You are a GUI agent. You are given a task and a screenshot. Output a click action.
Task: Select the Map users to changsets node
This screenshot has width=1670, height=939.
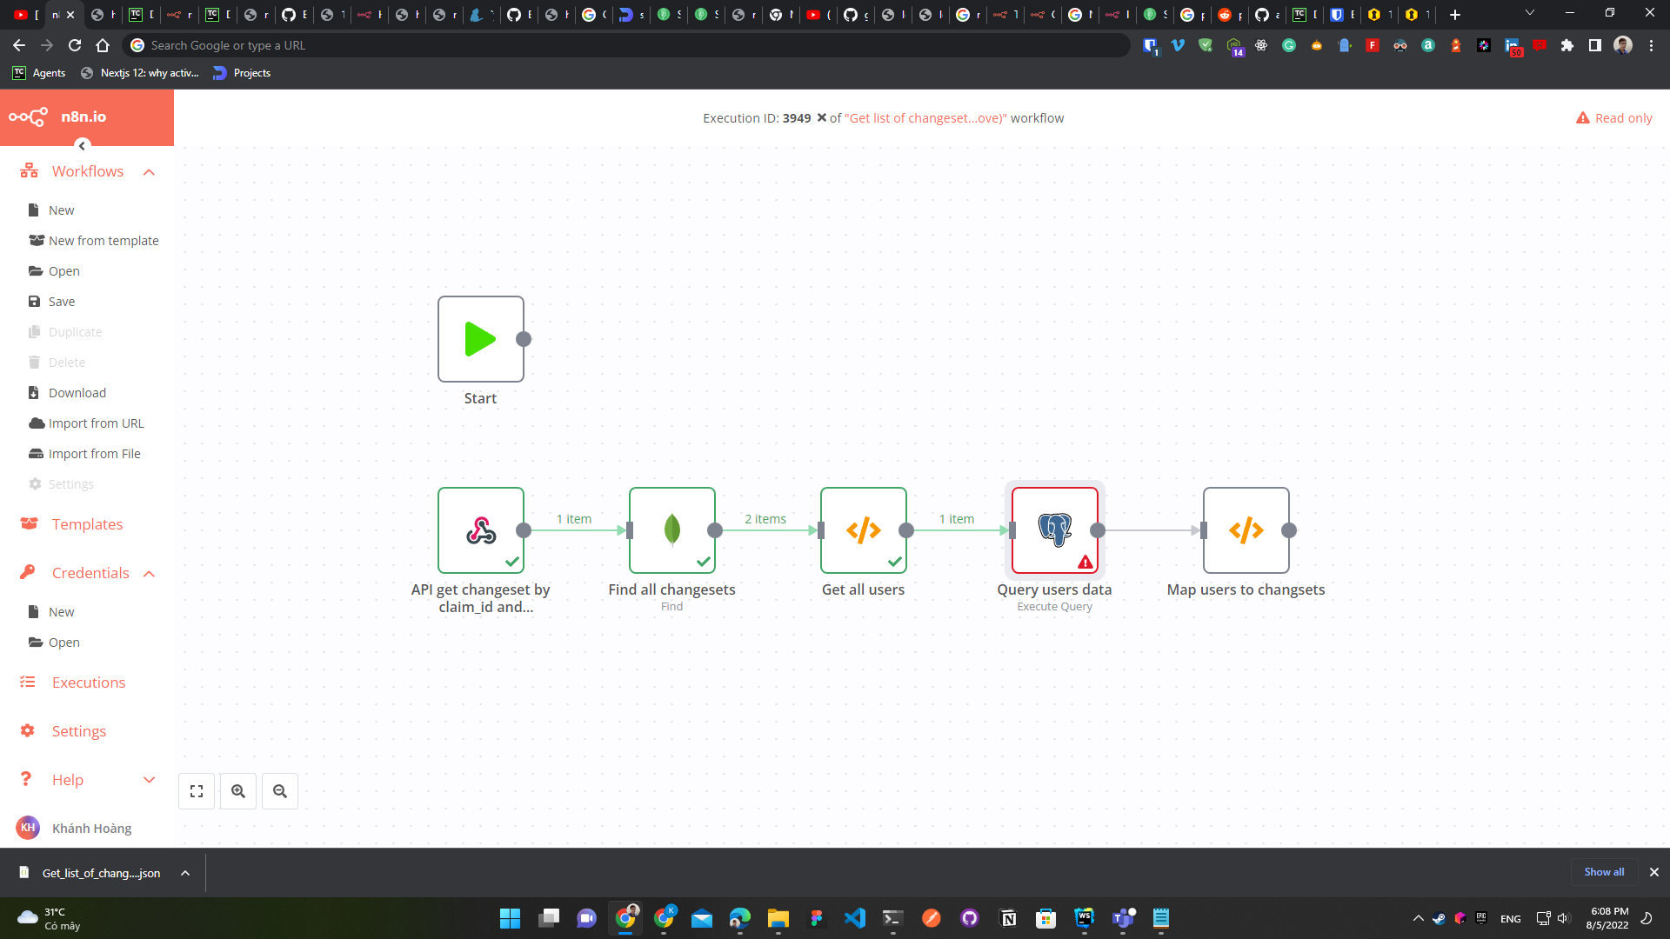[x=1246, y=530]
